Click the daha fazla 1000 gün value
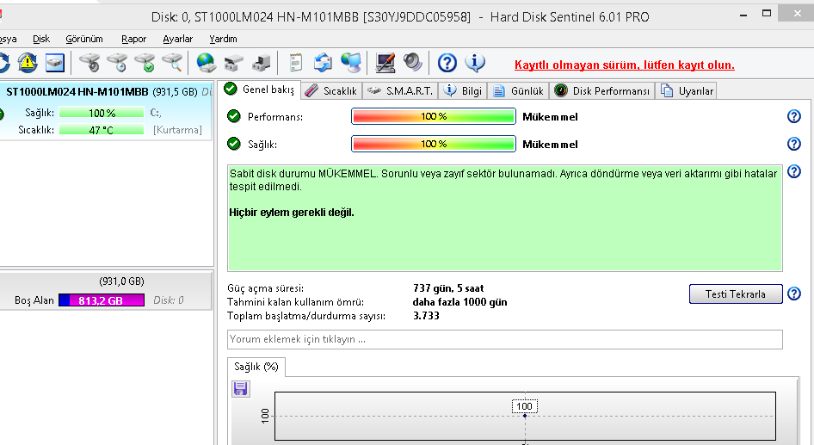This screenshot has height=445, width=814. tap(459, 301)
